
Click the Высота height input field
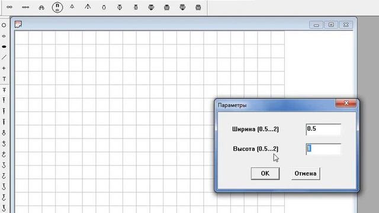(x=323, y=149)
